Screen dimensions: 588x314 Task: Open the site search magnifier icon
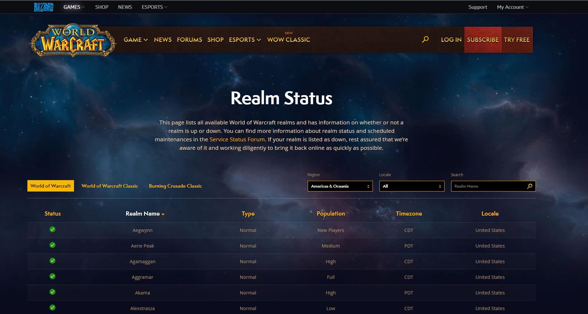click(425, 39)
